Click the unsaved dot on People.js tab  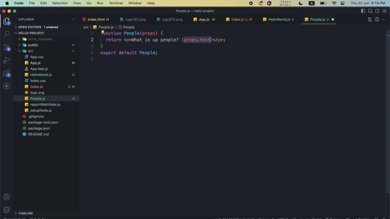[333, 19]
